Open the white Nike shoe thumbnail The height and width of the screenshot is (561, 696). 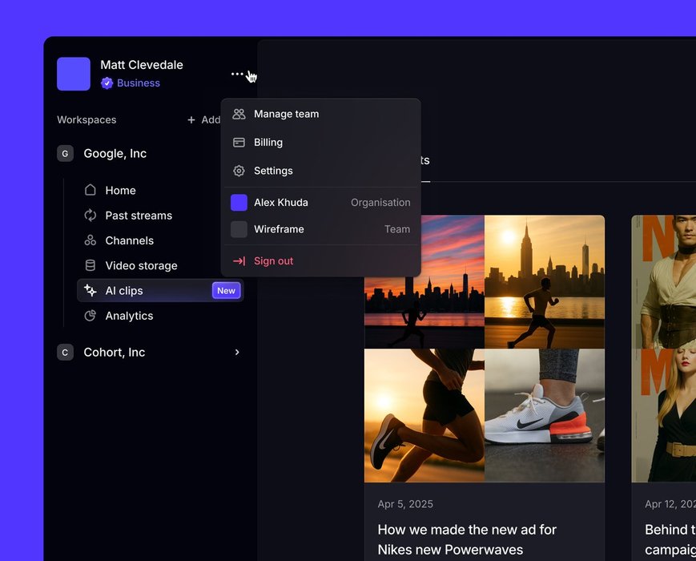click(x=545, y=416)
